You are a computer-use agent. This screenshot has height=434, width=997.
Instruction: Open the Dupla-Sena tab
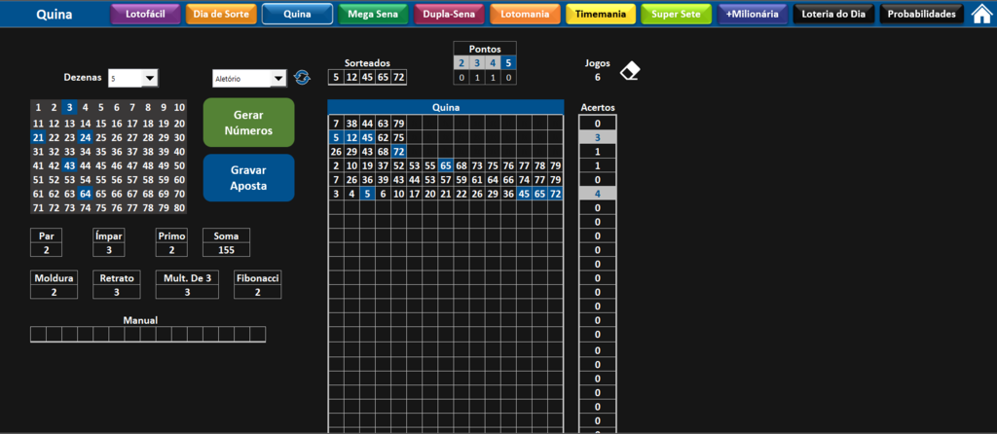point(449,14)
